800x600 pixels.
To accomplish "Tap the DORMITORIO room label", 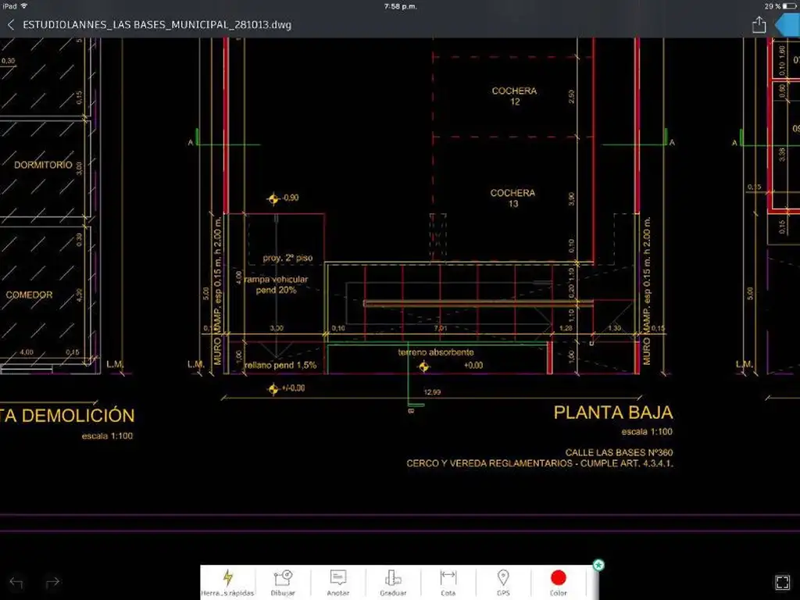I will (43, 166).
